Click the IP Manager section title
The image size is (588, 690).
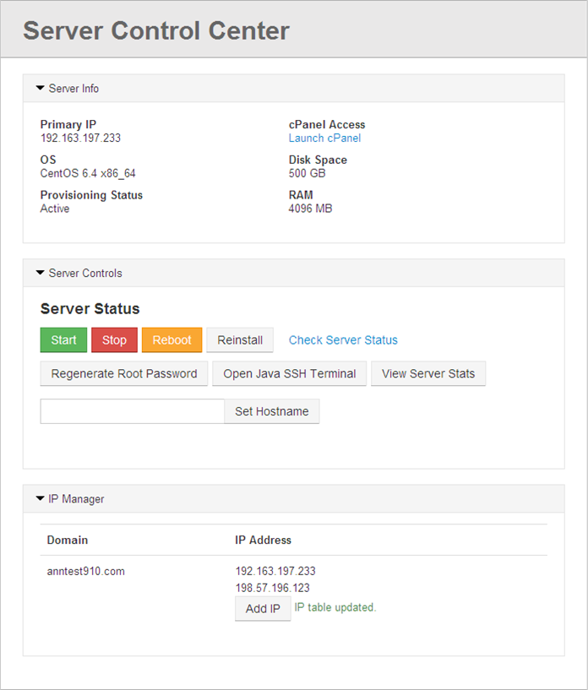coord(76,499)
